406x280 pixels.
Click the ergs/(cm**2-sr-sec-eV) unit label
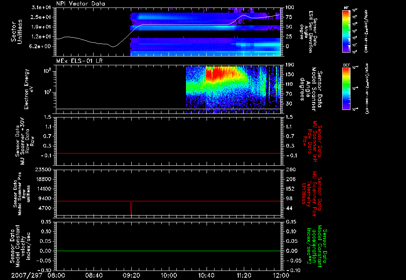tap(367, 88)
